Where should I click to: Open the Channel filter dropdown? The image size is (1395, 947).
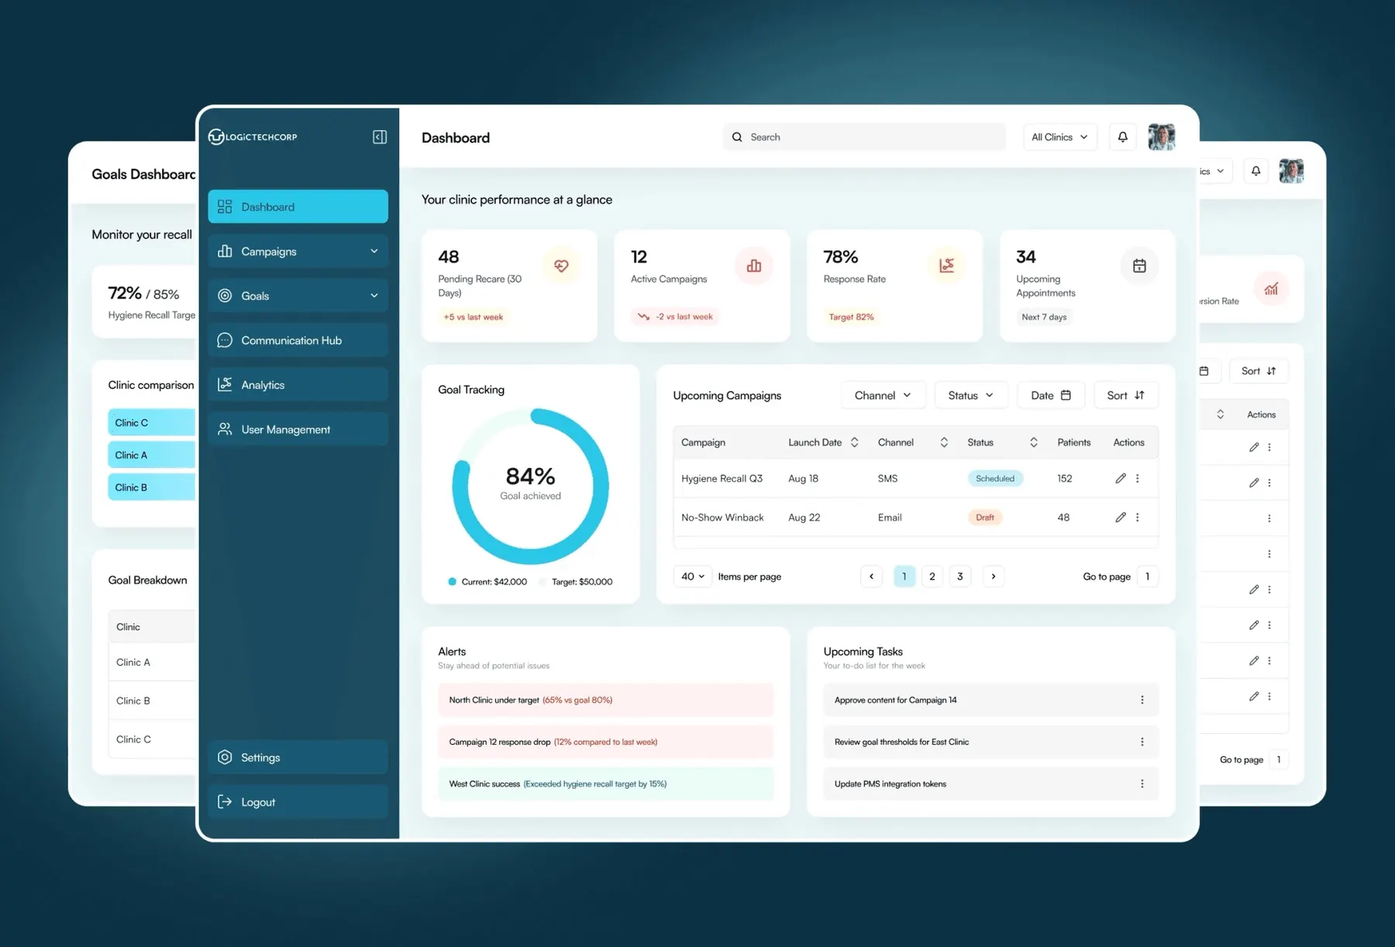click(x=883, y=395)
